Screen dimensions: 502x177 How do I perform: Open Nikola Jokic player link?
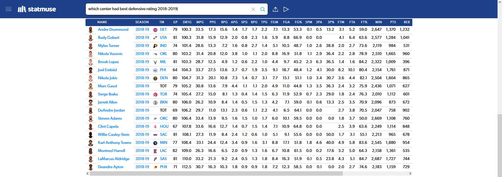click(x=108, y=78)
